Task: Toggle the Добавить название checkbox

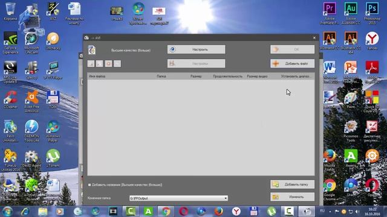Action: 89,185
